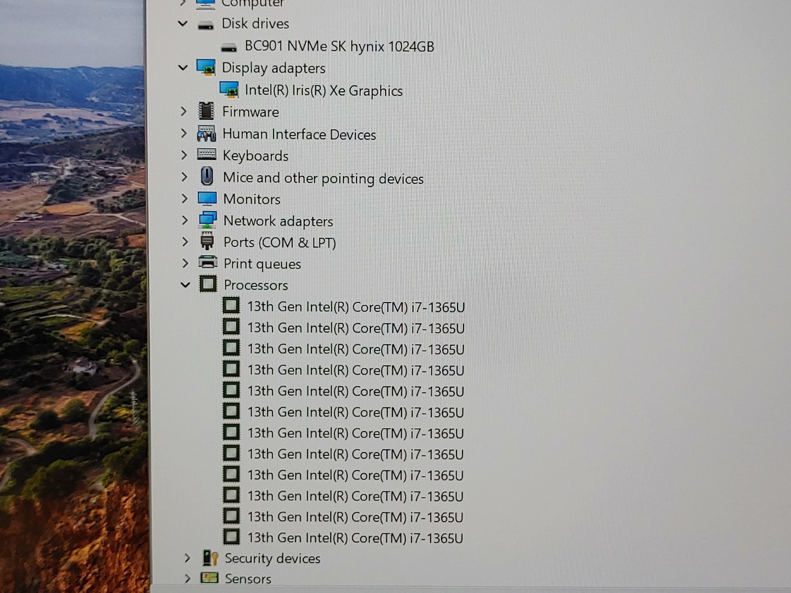Select the Firmware label
The width and height of the screenshot is (791, 593).
(x=250, y=111)
